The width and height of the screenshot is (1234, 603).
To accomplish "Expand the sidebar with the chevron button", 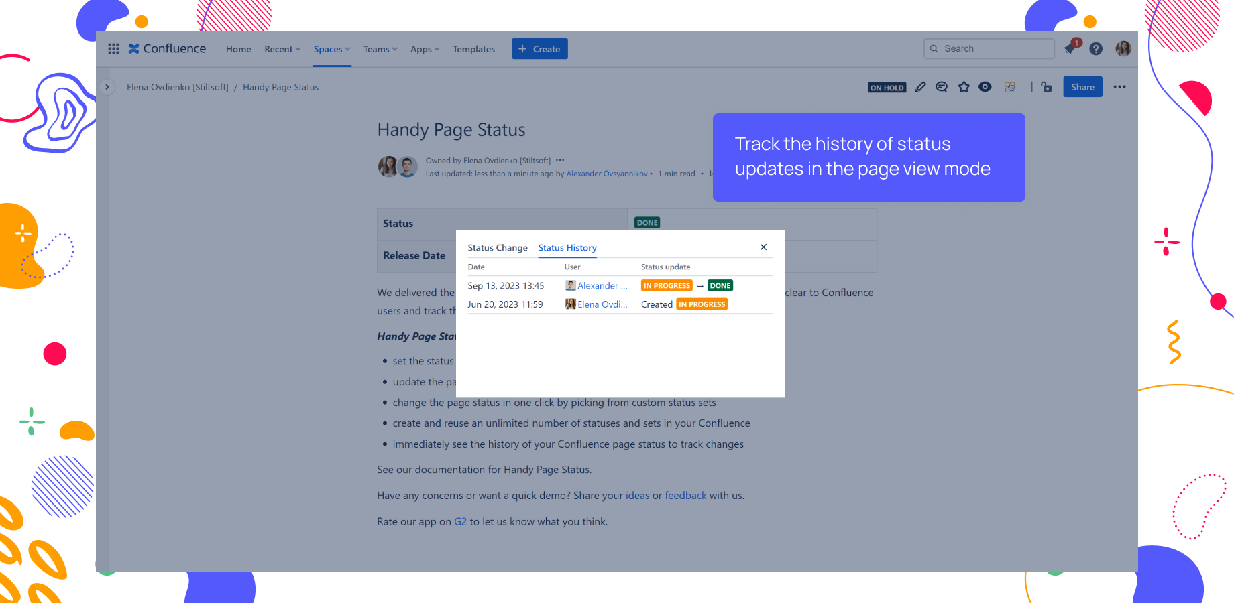I will click(x=107, y=87).
